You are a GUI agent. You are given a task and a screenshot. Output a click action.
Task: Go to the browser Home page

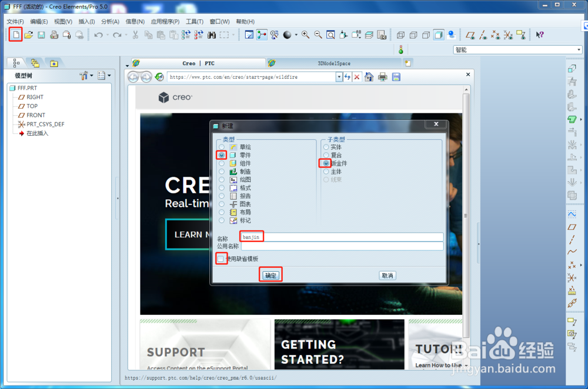click(x=369, y=77)
